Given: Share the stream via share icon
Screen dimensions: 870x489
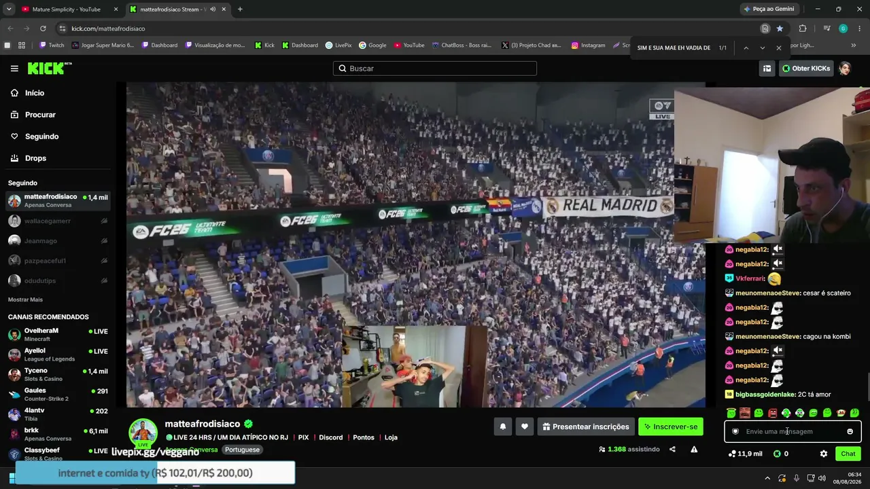Looking at the screenshot, I should 672,449.
